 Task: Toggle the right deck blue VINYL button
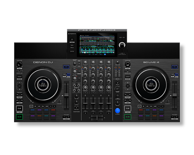click(174, 67)
